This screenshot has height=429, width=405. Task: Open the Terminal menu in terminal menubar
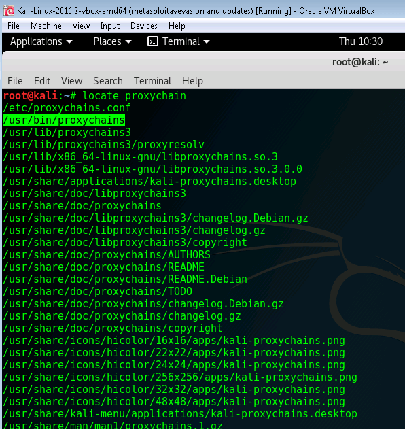click(152, 81)
